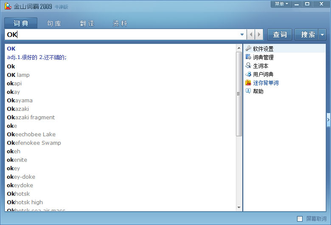Click the 软件设置 wrench icon

(248, 48)
